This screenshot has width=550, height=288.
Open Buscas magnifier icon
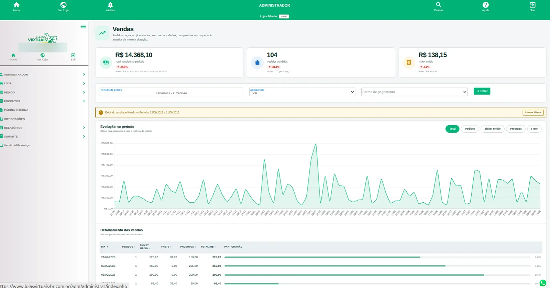click(439, 5)
